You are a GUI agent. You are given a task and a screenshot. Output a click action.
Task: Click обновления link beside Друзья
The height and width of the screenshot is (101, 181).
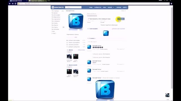pos(81,50)
